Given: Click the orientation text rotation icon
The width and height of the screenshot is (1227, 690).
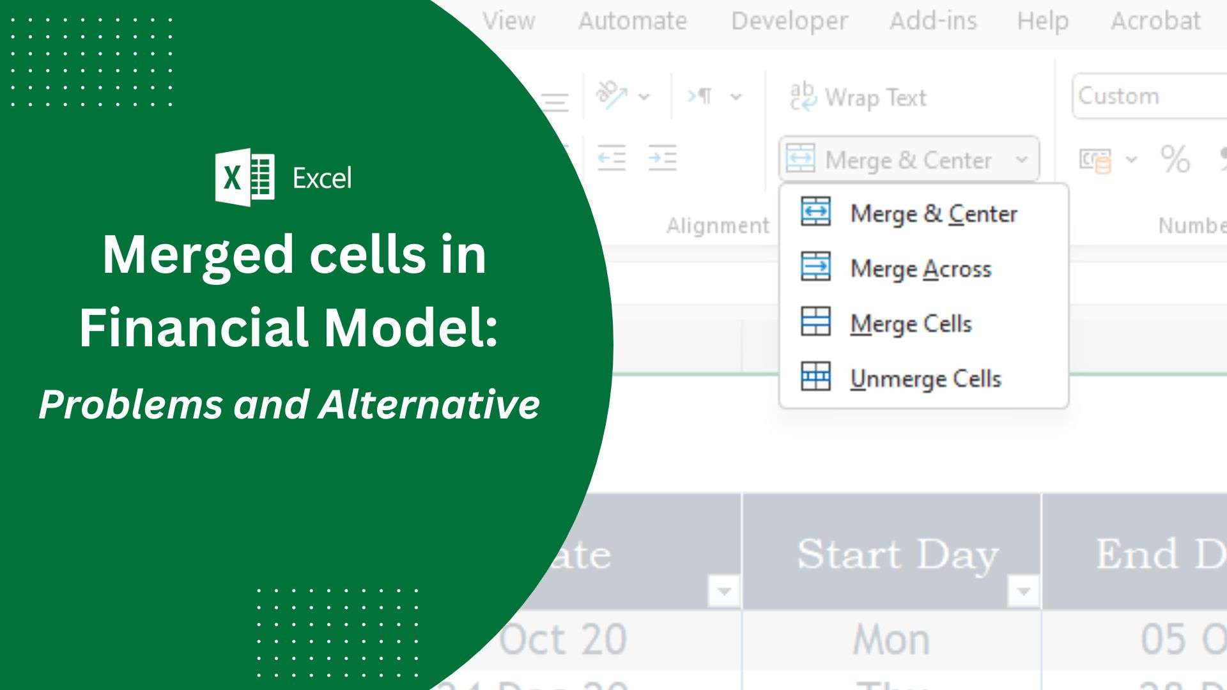Looking at the screenshot, I should (x=610, y=96).
